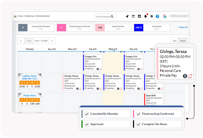Image resolution: width=203 pixels, height=138 pixels.
Task: Click the Today button
Action: (x=29, y=41)
